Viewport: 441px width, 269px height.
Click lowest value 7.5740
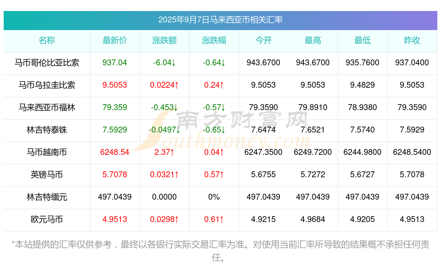362,130
